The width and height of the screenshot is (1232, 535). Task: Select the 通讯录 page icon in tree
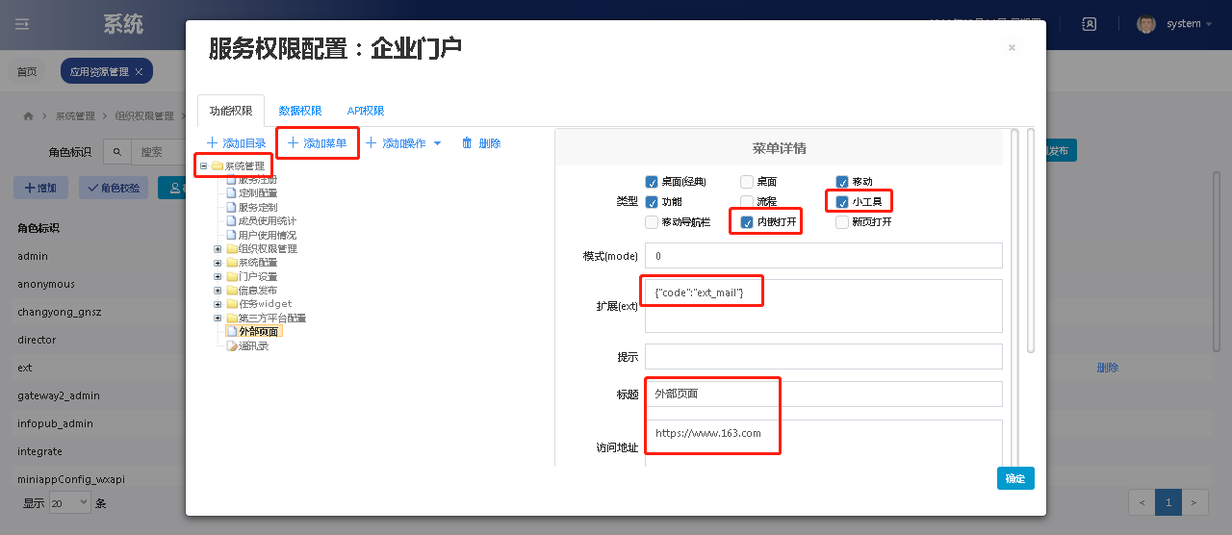click(x=231, y=345)
